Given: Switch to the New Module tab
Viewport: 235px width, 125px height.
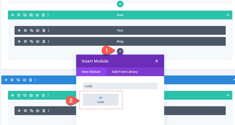Looking at the screenshot, I should (91, 72).
